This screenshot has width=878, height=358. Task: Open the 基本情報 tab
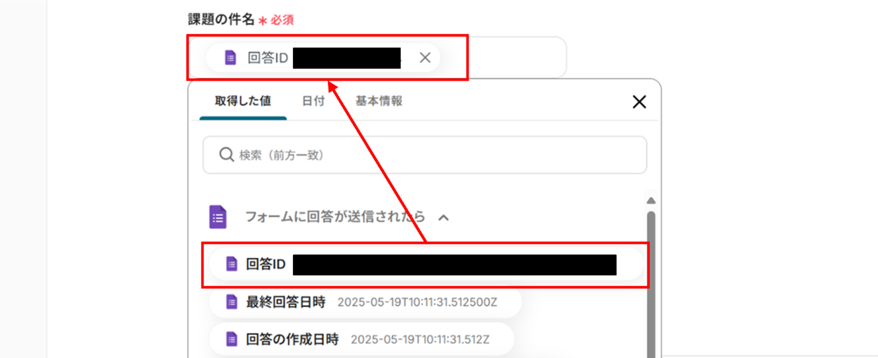pyautogui.click(x=379, y=101)
